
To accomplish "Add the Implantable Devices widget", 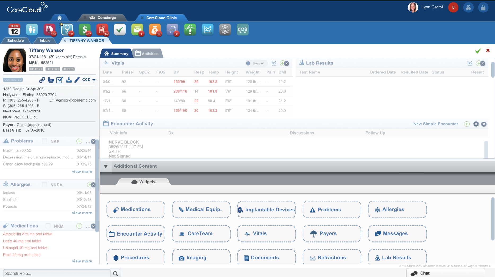I will click(267, 210).
